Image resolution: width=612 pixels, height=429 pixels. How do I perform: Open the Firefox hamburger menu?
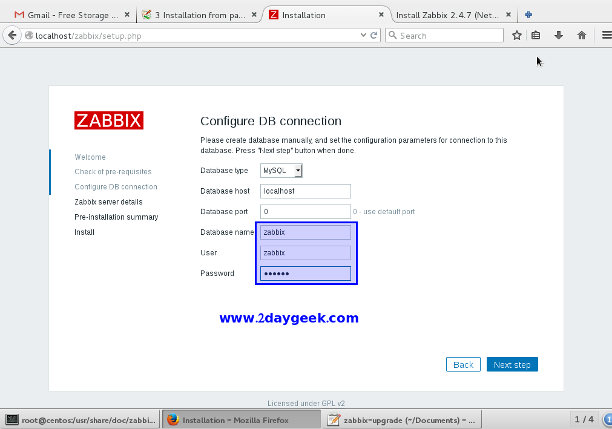pyautogui.click(x=607, y=36)
